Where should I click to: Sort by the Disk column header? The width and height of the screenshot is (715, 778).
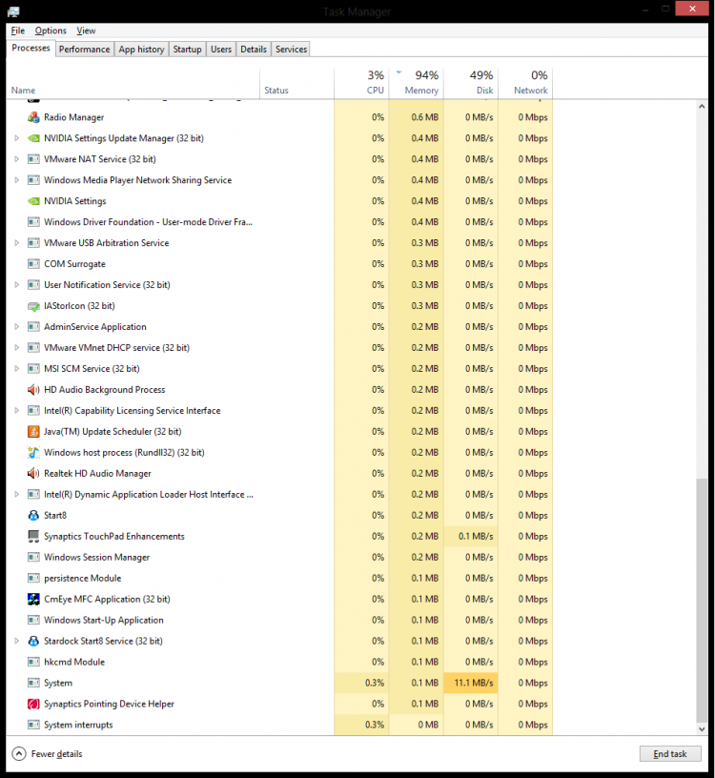[471, 83]
